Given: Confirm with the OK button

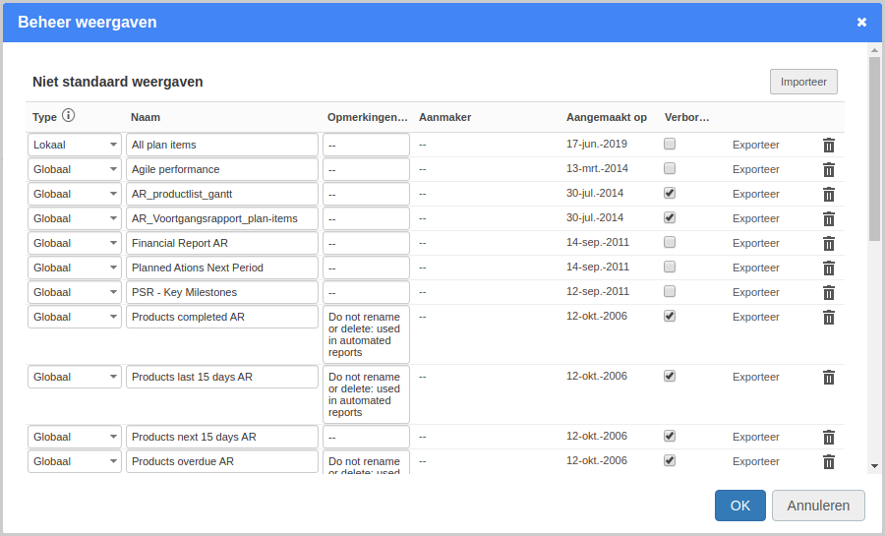Looking at the screenshot, I should coord(739,506).
